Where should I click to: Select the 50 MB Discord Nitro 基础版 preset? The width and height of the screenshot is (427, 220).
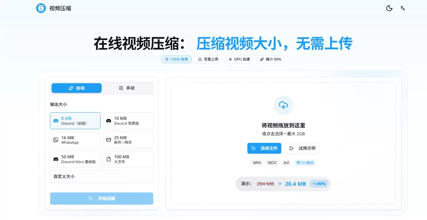pyautogui.click(x=75, y=159)
